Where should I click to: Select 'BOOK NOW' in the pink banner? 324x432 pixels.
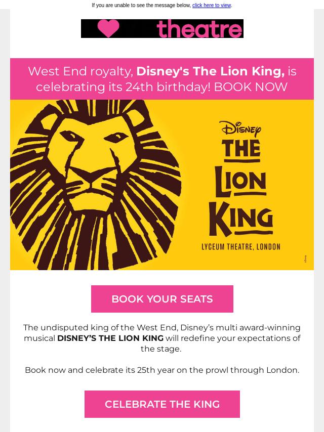251,87
